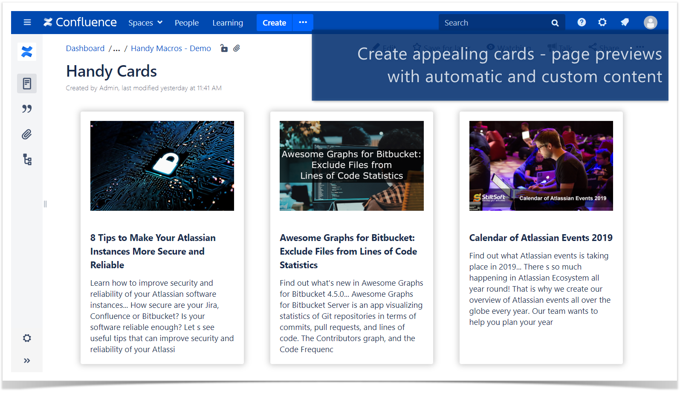Expand the sidebar with double chevron

click(x=27, y=361)
